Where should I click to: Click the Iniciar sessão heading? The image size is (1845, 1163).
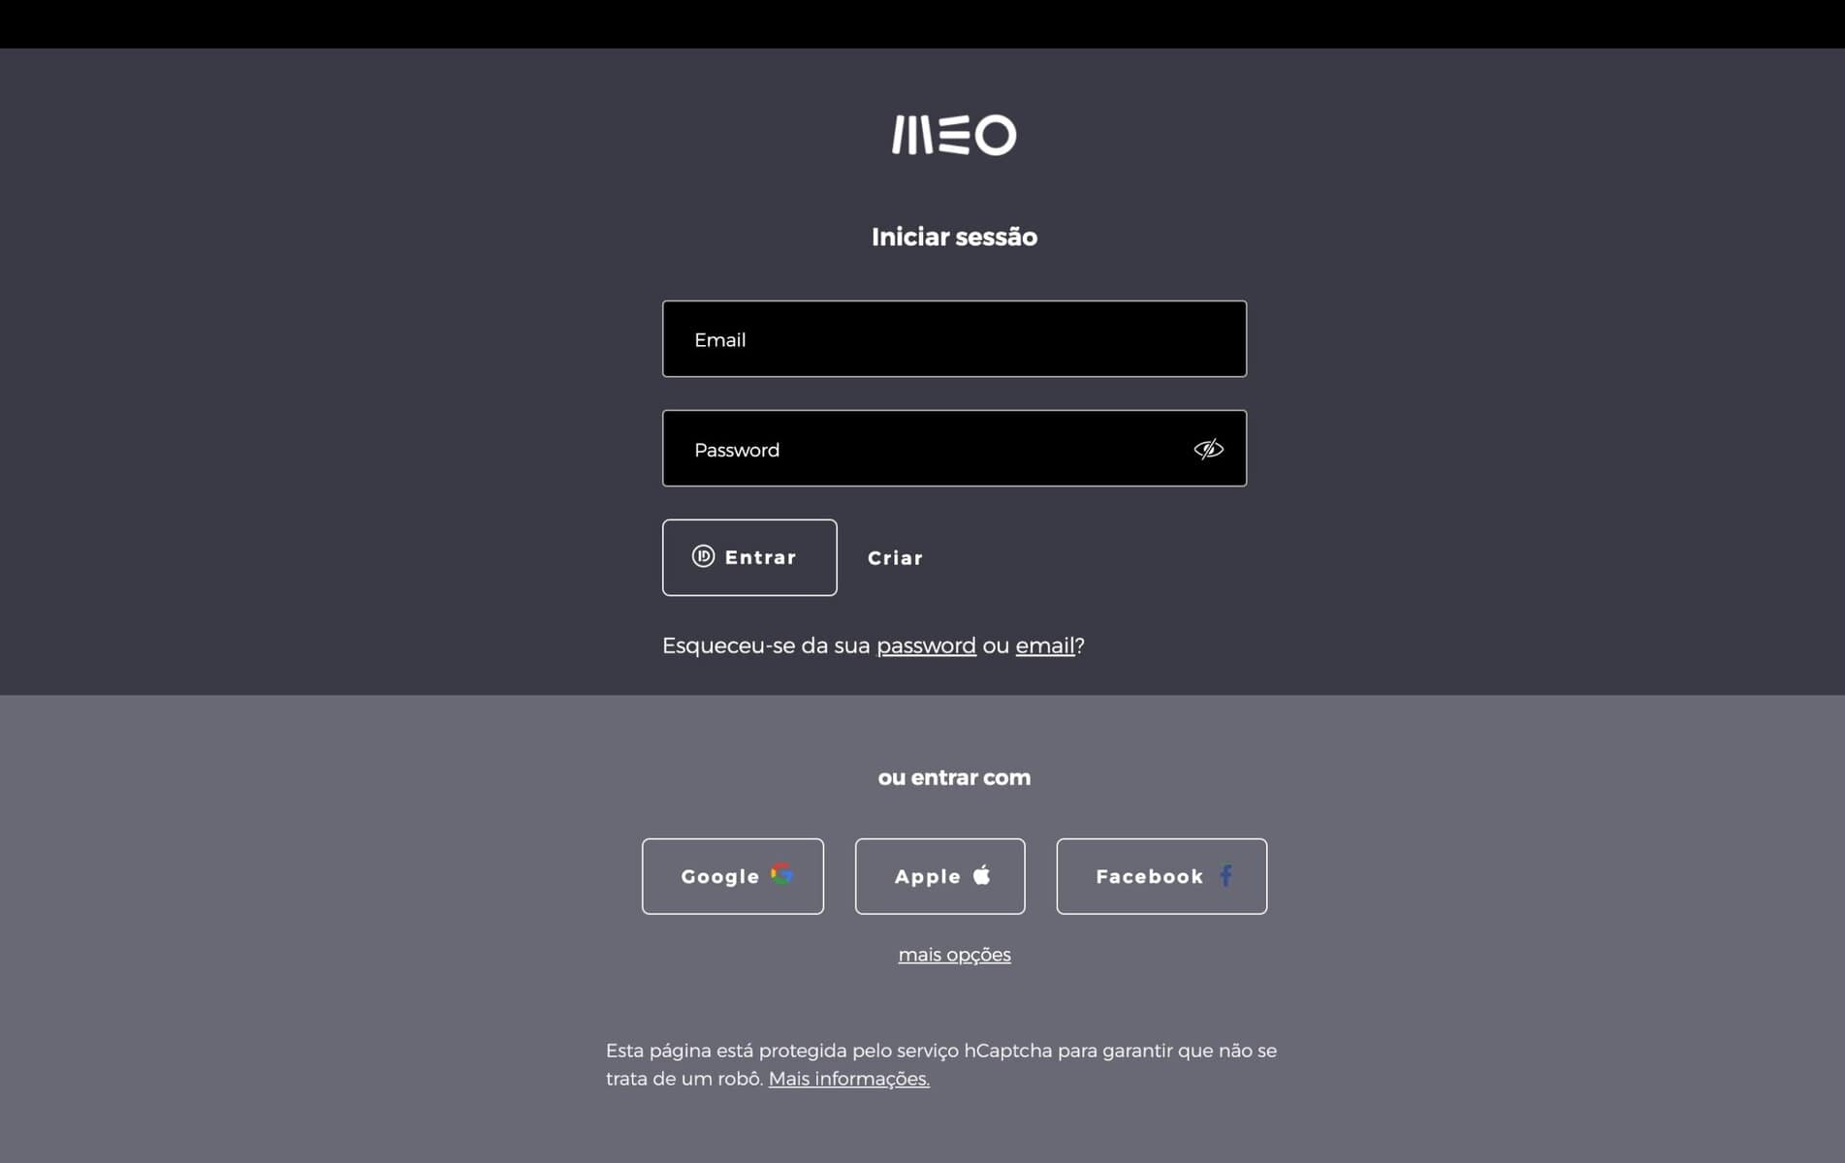click(x=954, y=237)
